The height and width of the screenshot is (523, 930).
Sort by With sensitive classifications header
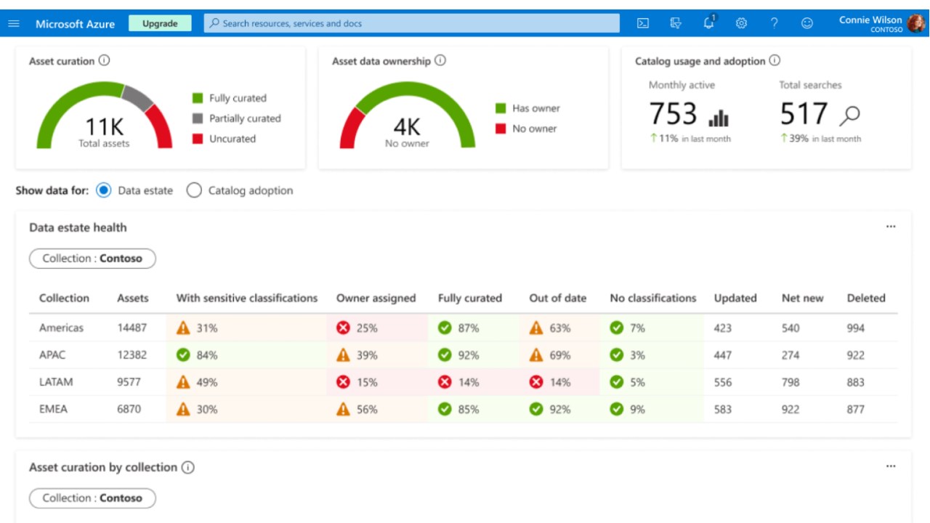click(247, 298)
